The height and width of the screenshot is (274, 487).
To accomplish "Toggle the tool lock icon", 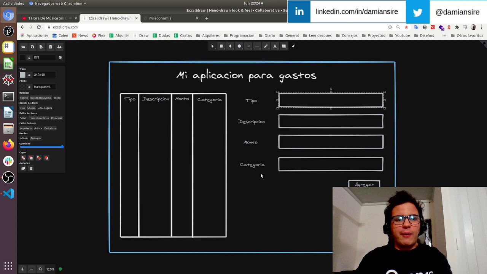I will tap(293, 46).
